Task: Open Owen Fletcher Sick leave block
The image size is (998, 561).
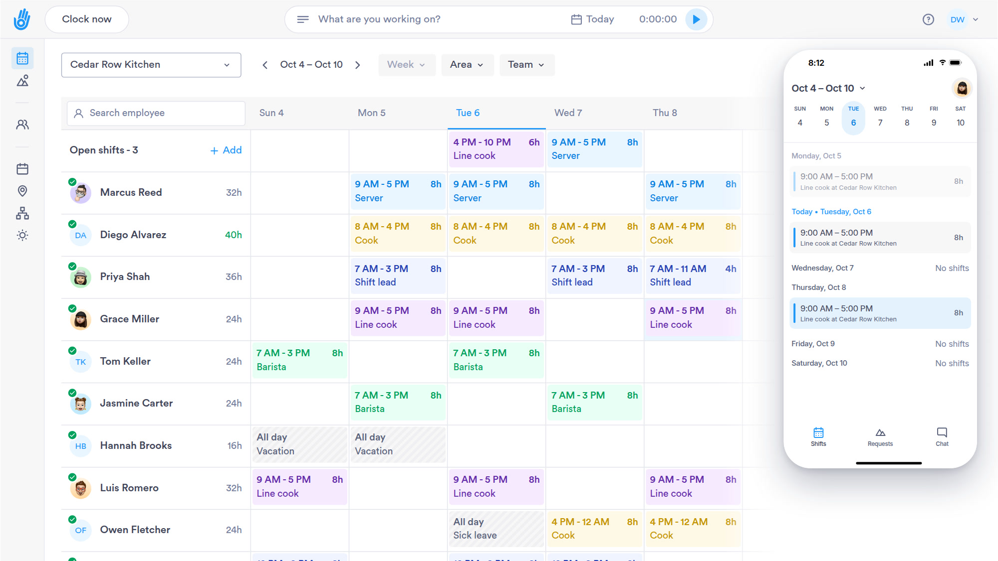Action: 497,529
